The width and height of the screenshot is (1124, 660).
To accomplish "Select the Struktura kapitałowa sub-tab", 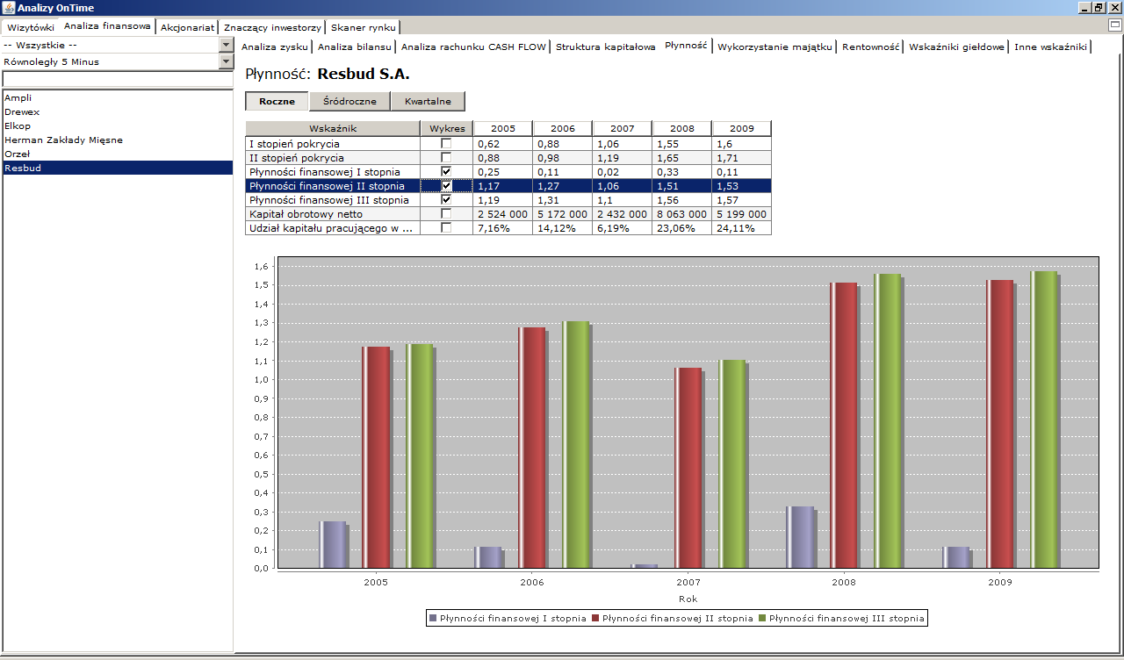I will pyautogui.click(x=605, y=47).
